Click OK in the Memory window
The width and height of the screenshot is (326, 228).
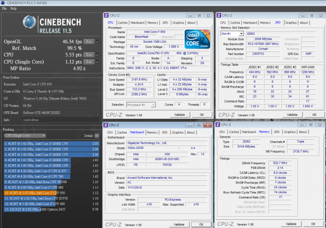(x=313, y=224)
